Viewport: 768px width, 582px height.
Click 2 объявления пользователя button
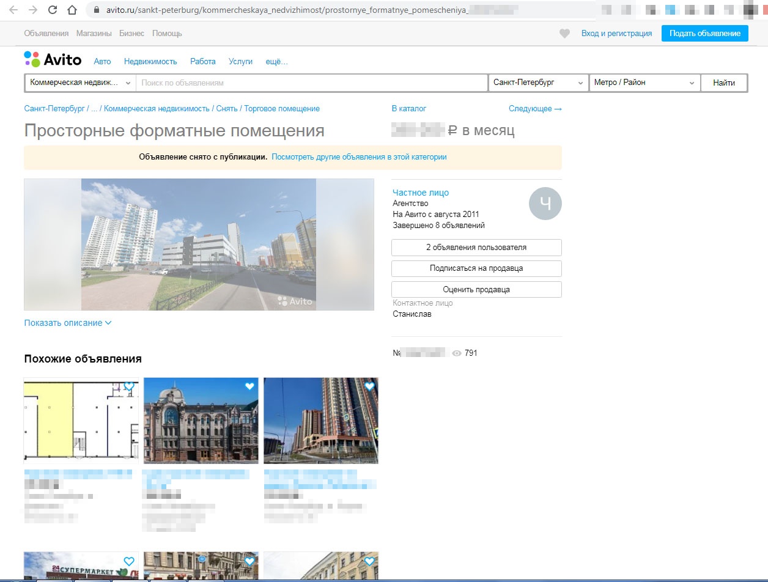(x=476, y=248)
